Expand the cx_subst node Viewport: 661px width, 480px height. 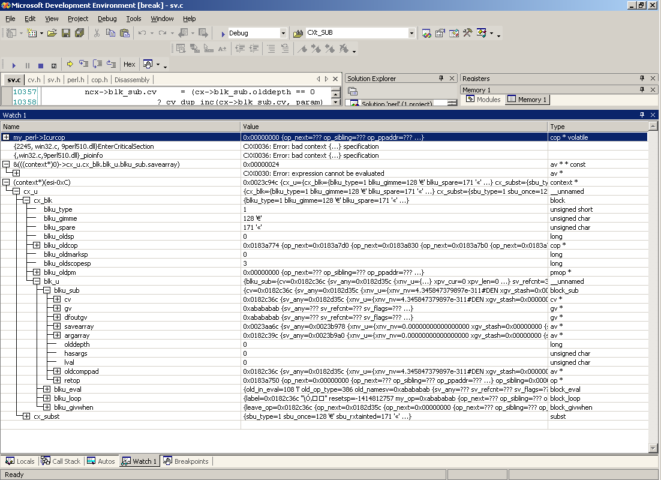pos(26,416)
